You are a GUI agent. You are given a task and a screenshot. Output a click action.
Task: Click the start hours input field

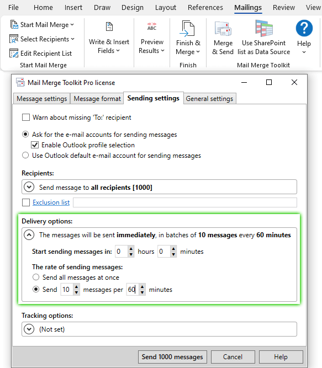click(122, 252)
